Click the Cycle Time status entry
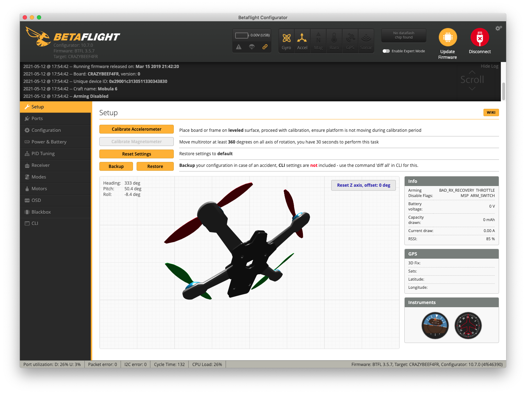Image resolution: width=526 pixels, height=394 pixels. coord(170,365)
